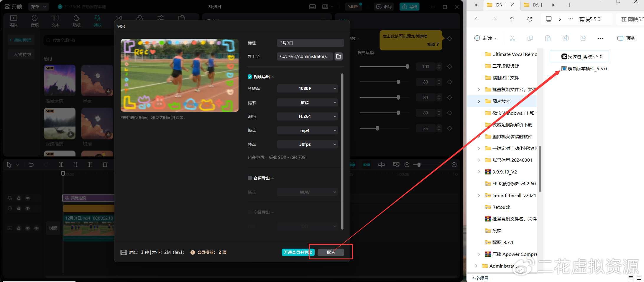
Task: Expand the 图片放大 folder in Explorer tree
Action: (479, 101)
